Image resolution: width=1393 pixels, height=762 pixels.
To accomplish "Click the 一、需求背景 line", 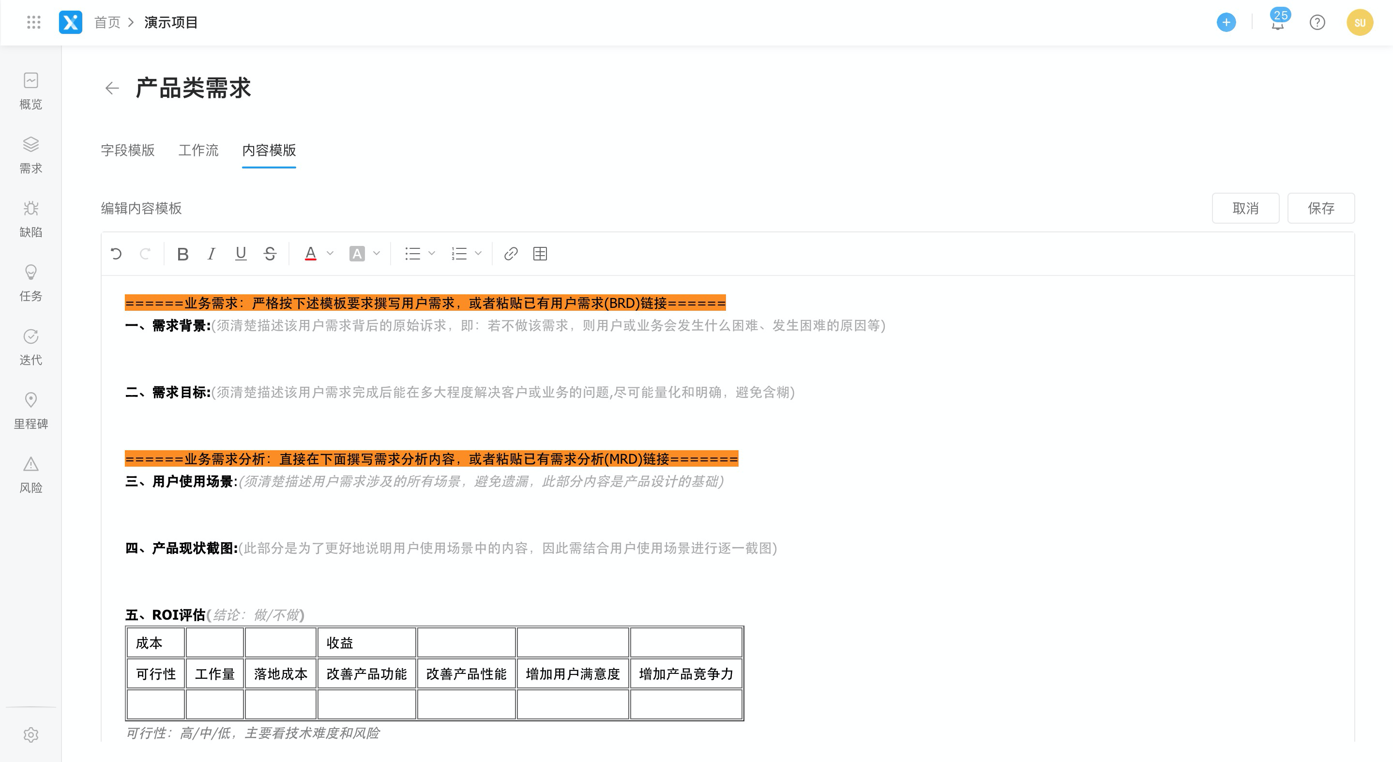I will coord(505,325).
